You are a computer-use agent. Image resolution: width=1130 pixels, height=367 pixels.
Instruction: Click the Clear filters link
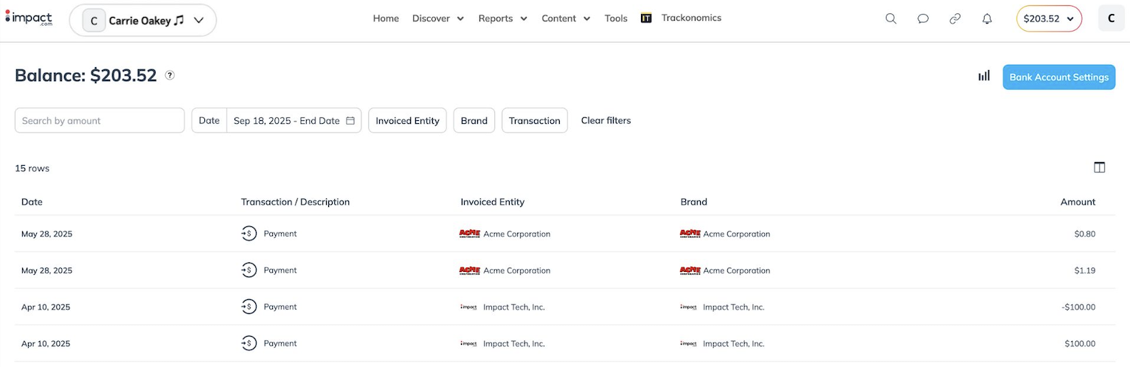pos(606,120)
